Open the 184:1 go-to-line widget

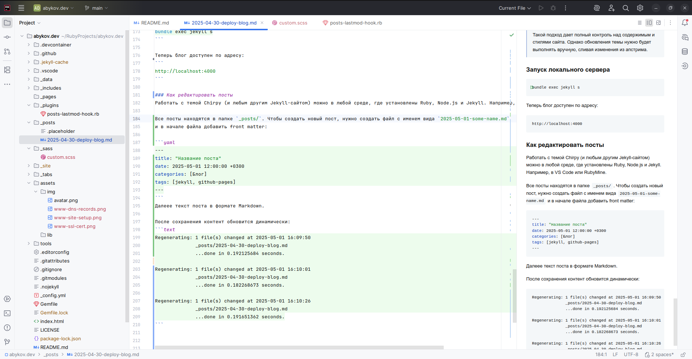pyautogui.click(x=601, y=355)
